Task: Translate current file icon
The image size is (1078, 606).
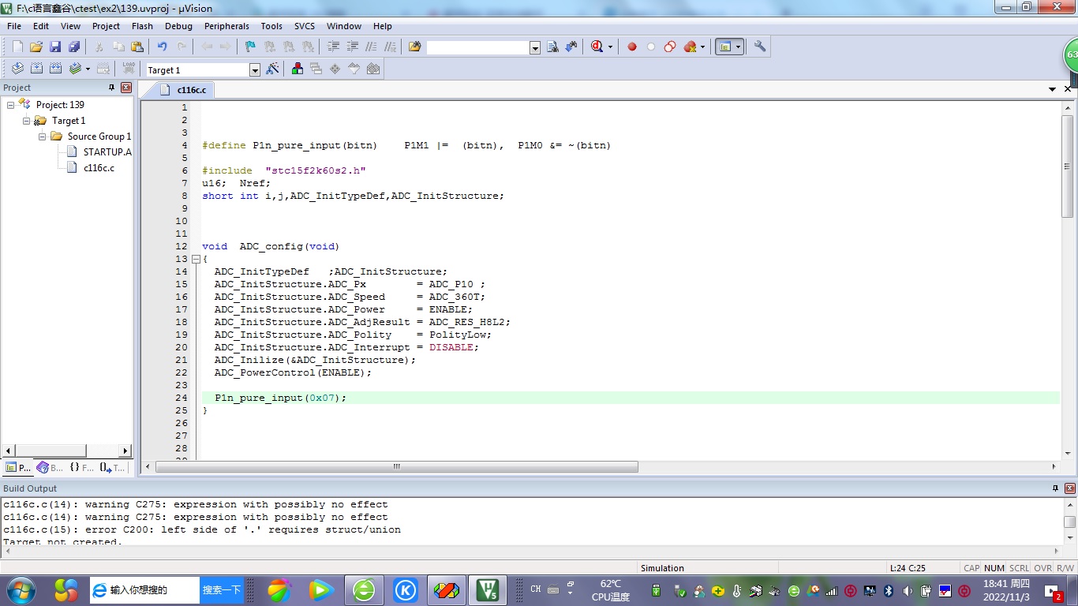Action: (x=17, y=69)
